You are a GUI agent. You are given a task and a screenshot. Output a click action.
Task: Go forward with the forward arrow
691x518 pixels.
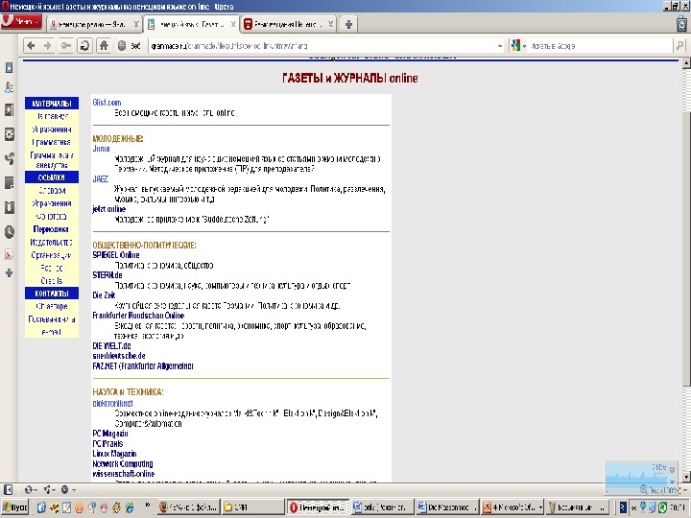48,45
